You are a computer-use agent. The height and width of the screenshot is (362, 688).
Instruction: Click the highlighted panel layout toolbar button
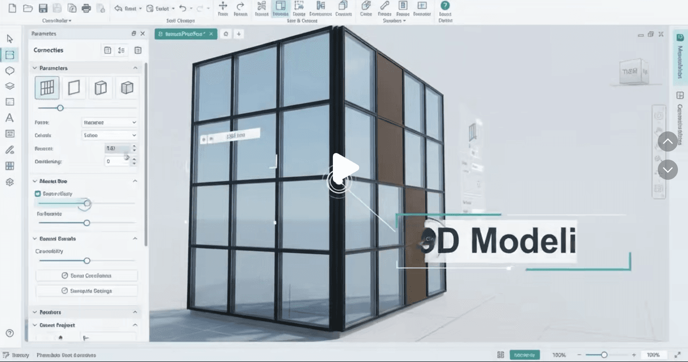(281, 9)
